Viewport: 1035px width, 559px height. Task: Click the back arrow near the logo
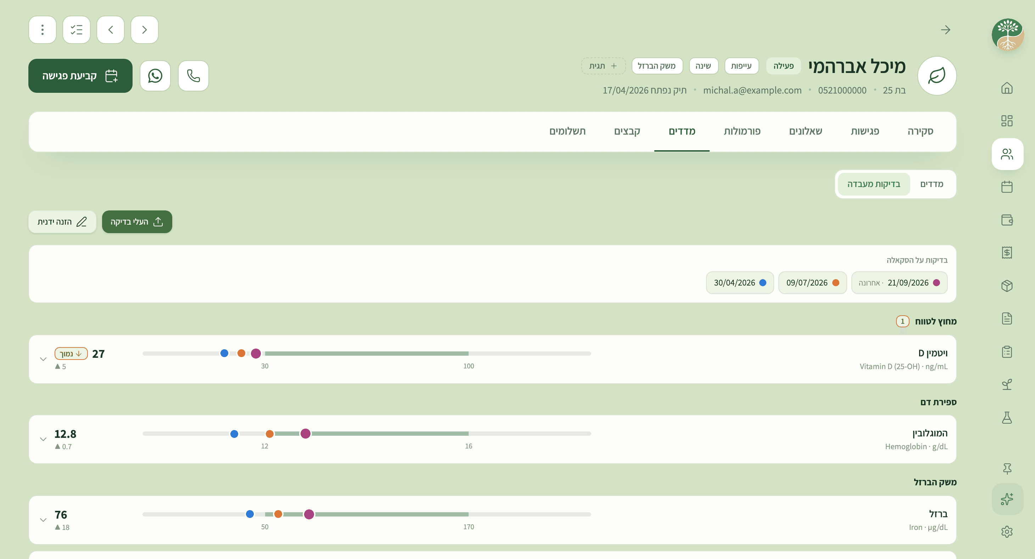click(945, 30)
